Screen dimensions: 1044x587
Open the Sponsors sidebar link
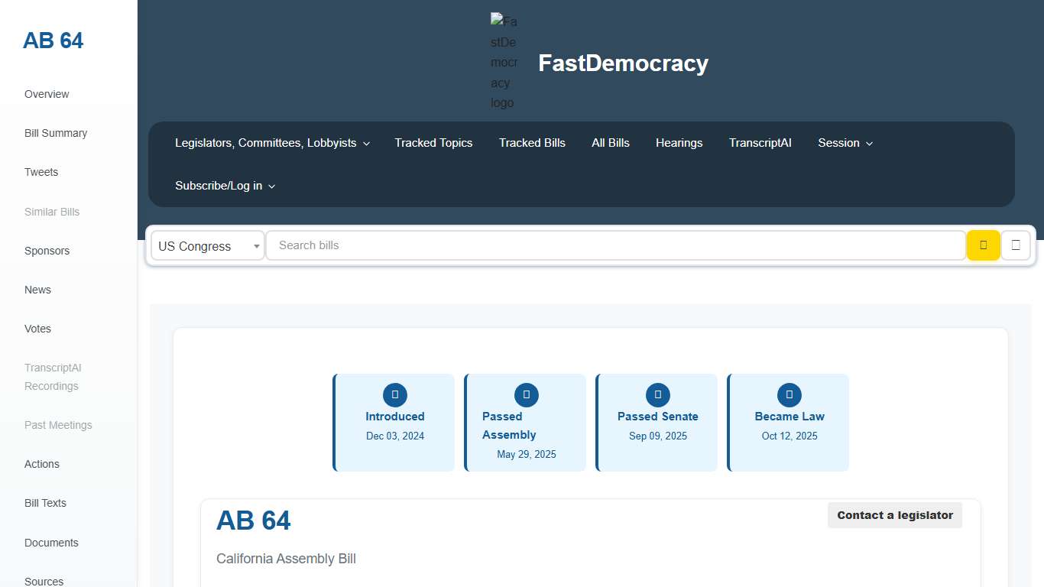point(47,251)
